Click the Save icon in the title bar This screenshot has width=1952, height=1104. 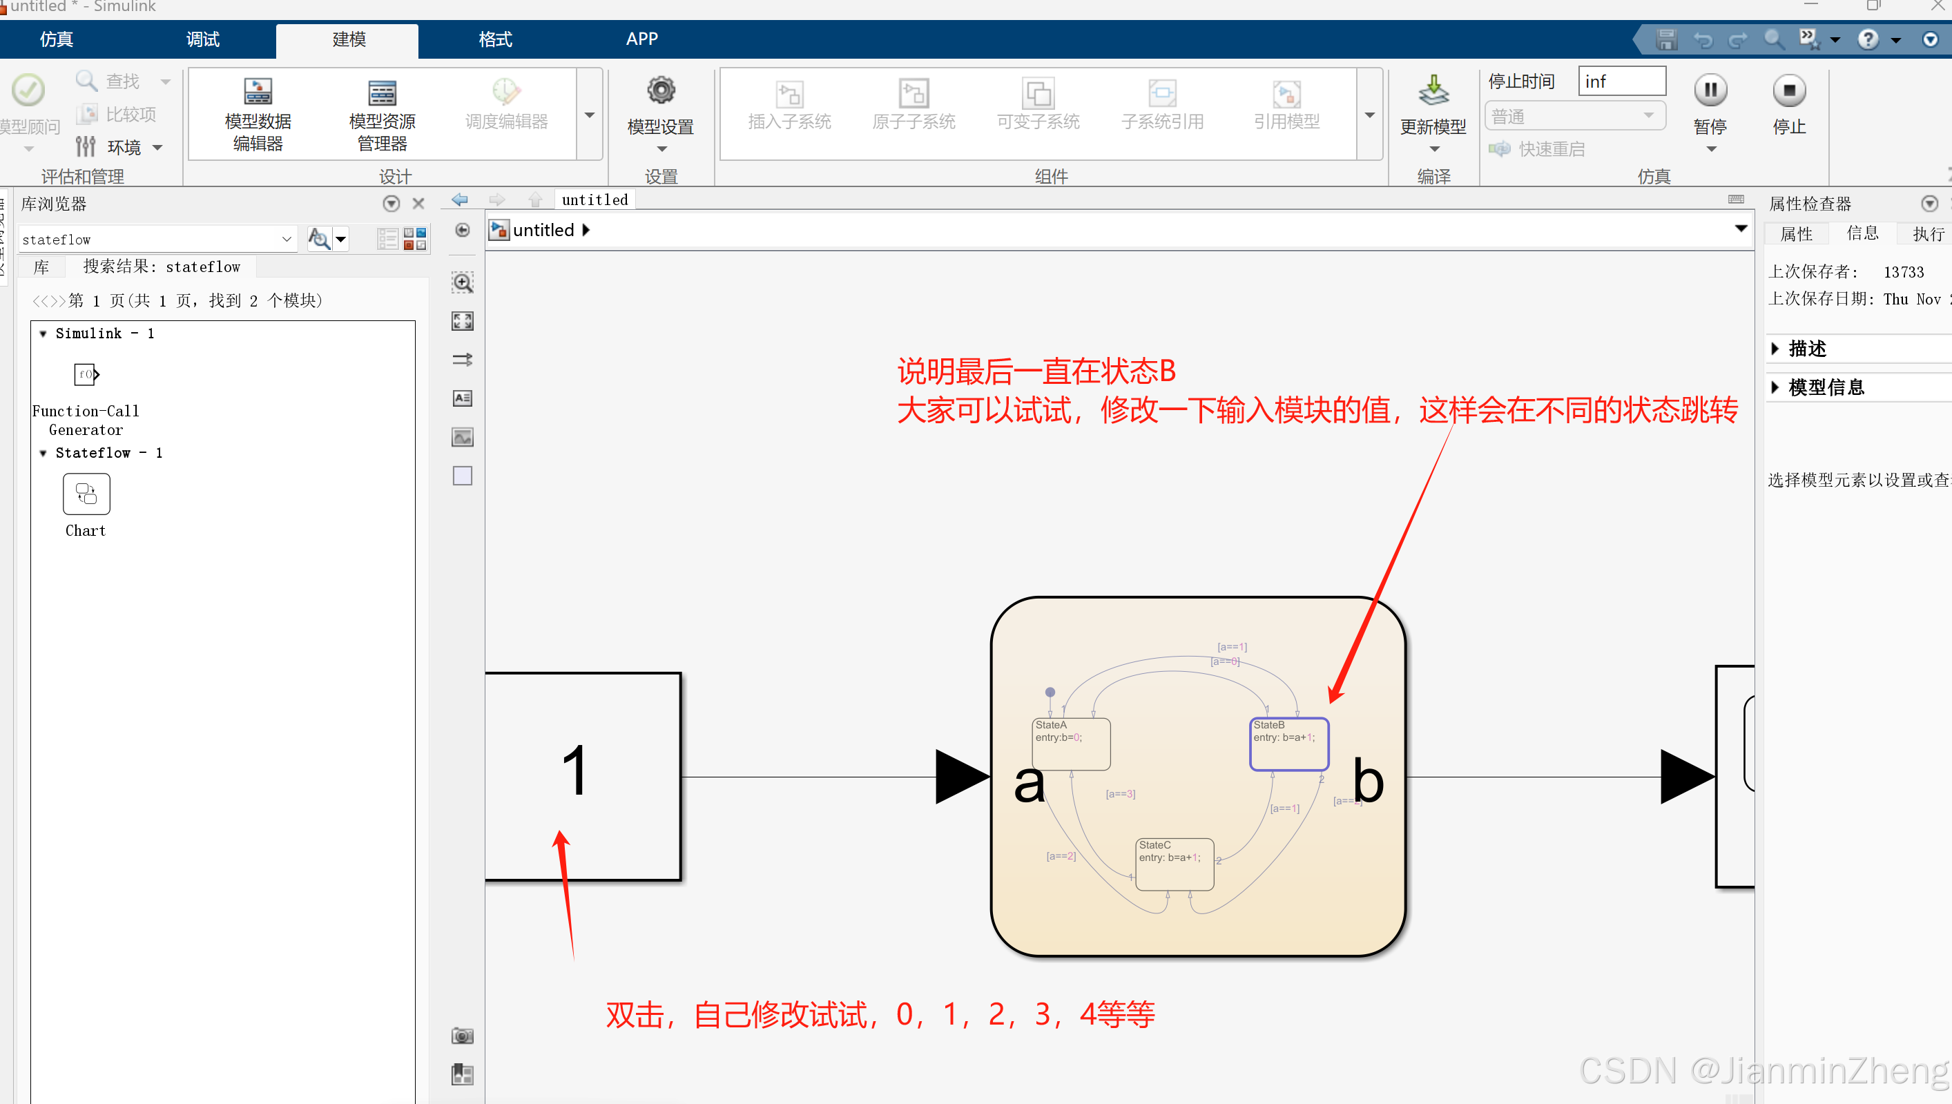pyautogui.click(x=1665, y=39)
